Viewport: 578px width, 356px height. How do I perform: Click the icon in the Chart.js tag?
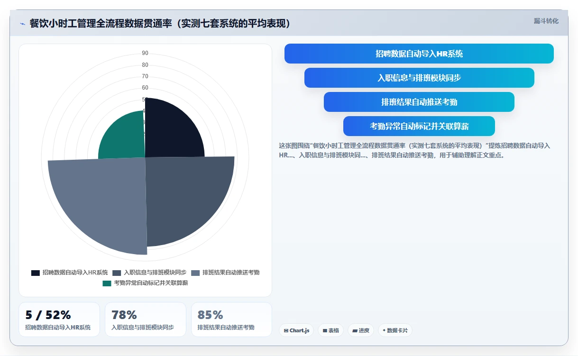pos(286,330)
